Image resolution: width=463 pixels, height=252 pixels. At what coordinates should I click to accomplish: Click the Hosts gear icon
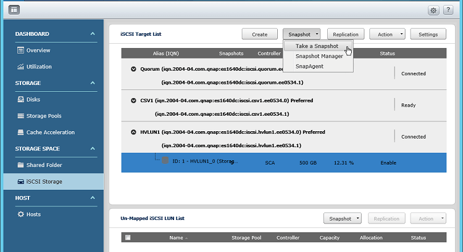coord(20,214)
